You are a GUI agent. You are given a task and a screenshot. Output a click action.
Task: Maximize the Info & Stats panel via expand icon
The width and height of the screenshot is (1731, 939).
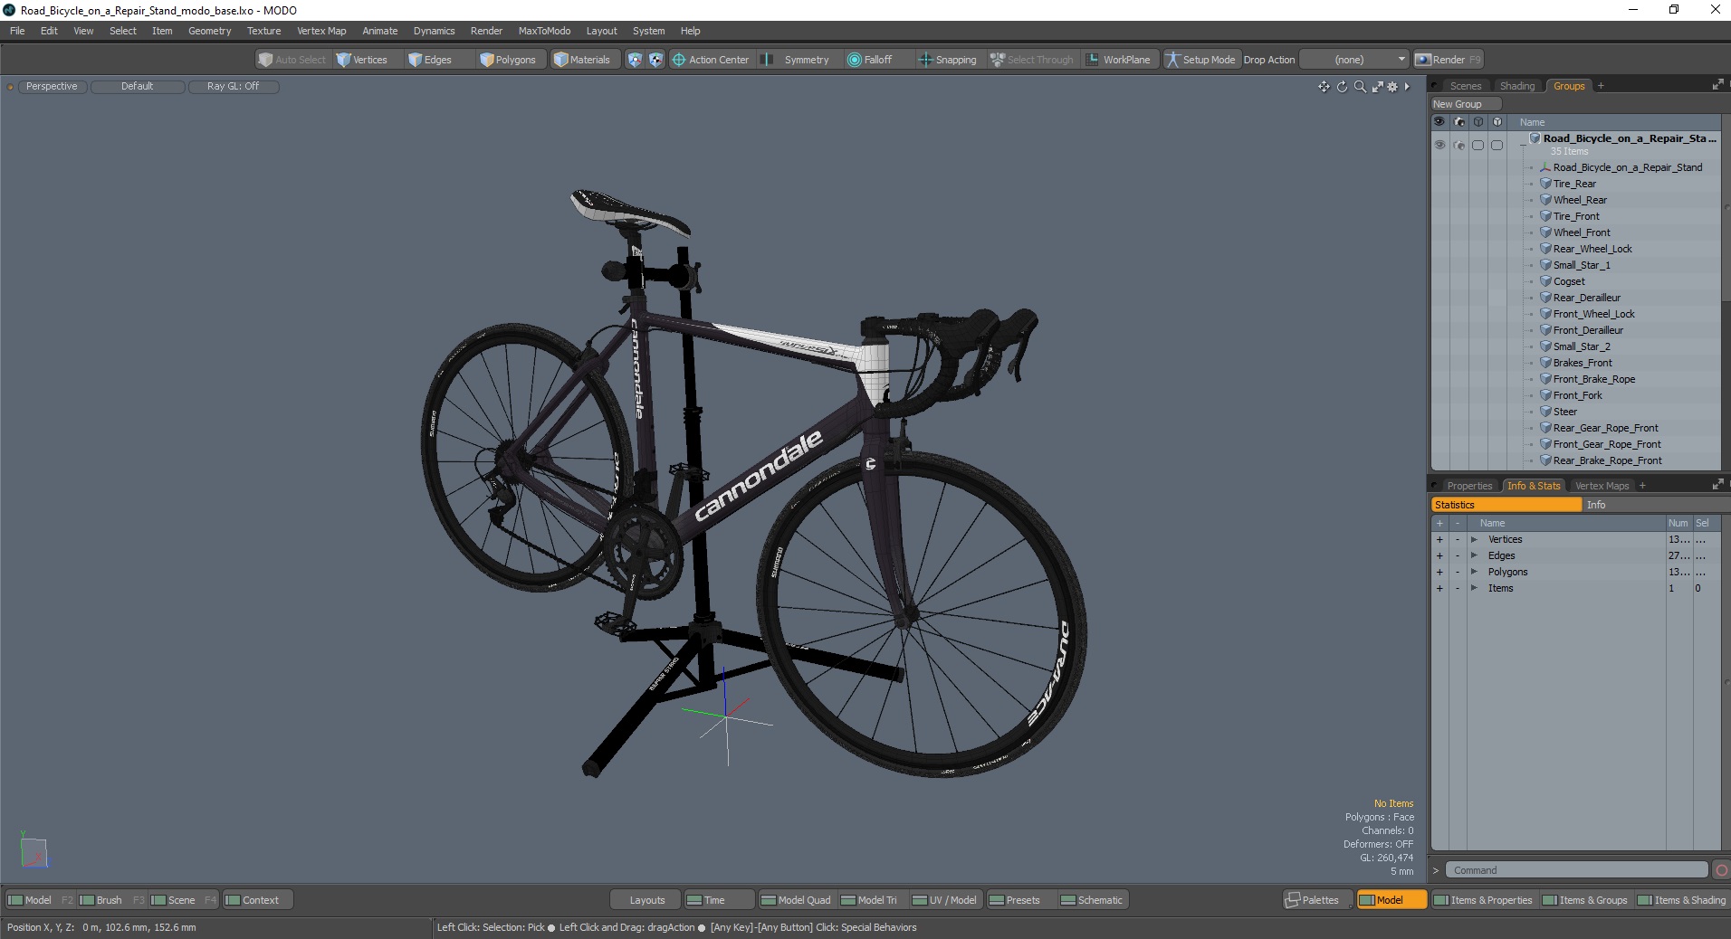(x=1717, y=485)
